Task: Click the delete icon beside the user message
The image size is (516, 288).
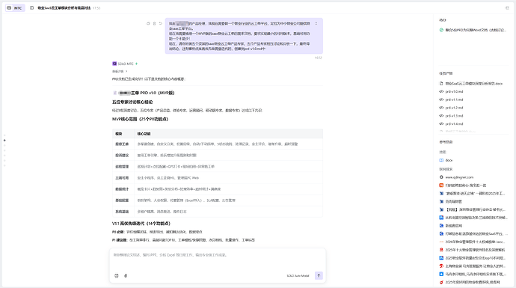Action: (x=154, y=23)
